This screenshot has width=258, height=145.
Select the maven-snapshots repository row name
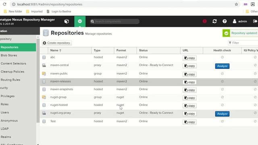(x=62, y=89)
